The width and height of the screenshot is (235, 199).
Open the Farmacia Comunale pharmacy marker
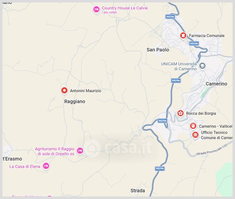click(x=183, y=36)
